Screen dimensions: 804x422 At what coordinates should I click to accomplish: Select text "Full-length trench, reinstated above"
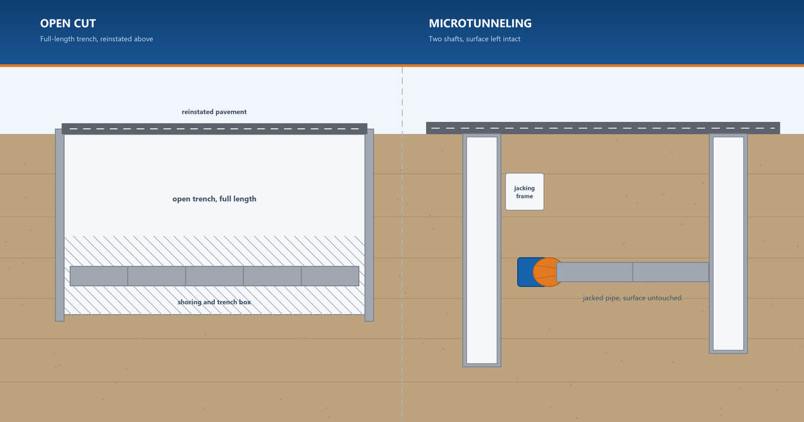(x=96, y=39)
